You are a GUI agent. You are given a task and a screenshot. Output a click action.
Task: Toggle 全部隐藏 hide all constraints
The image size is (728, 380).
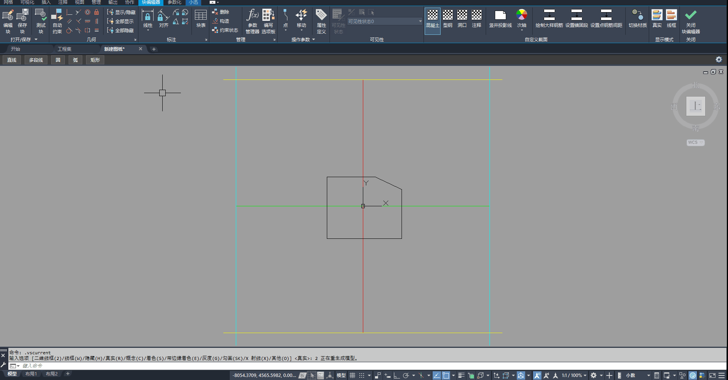(x=121, y=30)
